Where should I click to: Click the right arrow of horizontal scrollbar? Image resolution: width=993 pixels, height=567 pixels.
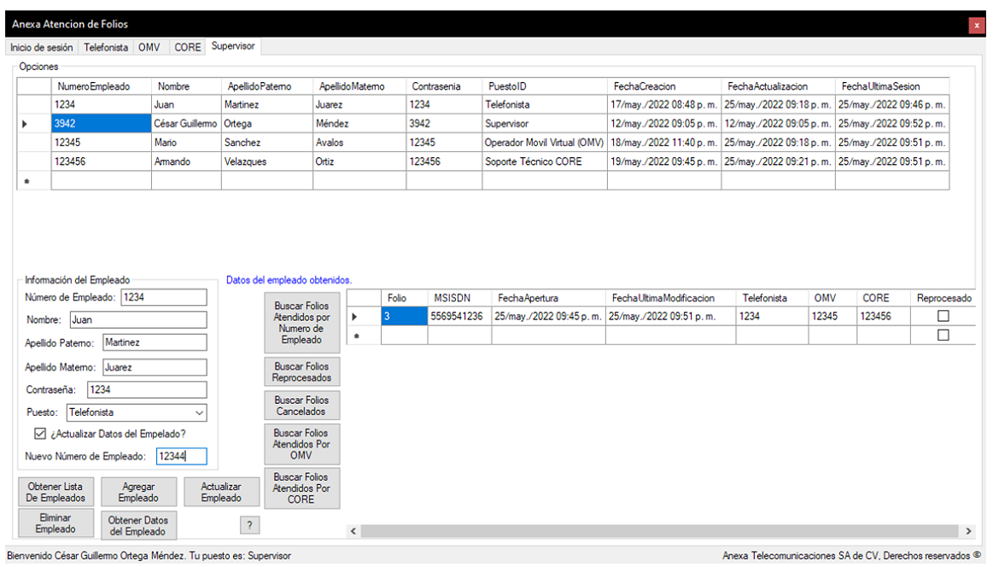(968, 531)
